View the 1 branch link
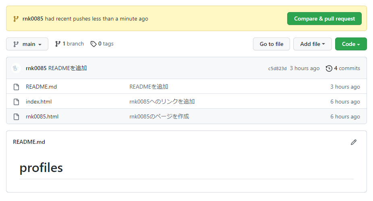The height and width of the screenshot is (201, 373). 69,44
